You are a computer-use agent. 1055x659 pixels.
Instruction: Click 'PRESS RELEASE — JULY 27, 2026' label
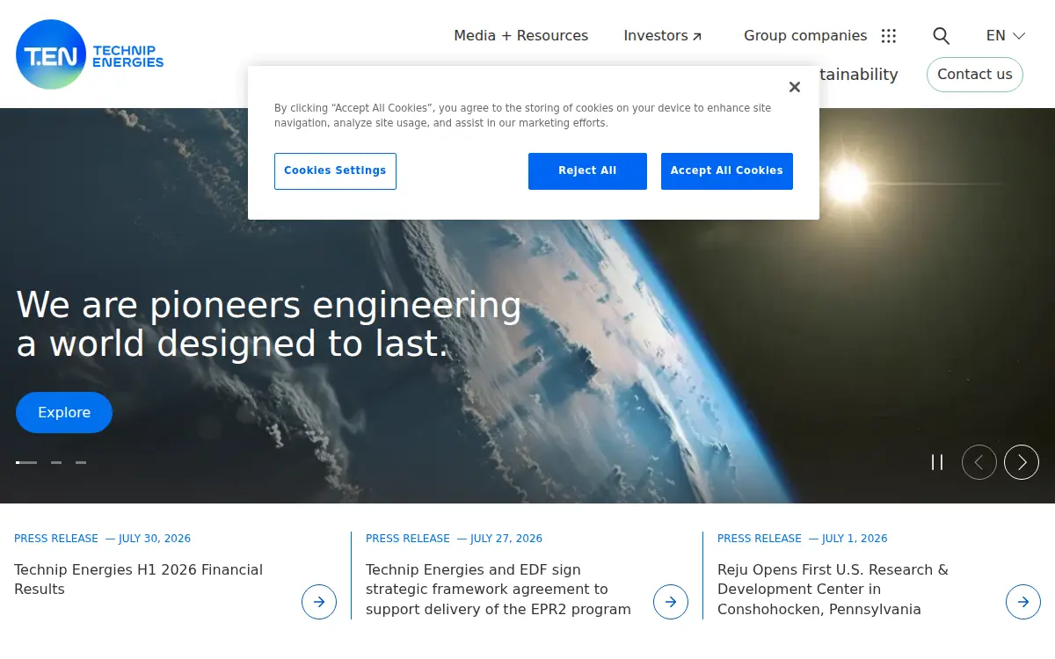point(454,539)
